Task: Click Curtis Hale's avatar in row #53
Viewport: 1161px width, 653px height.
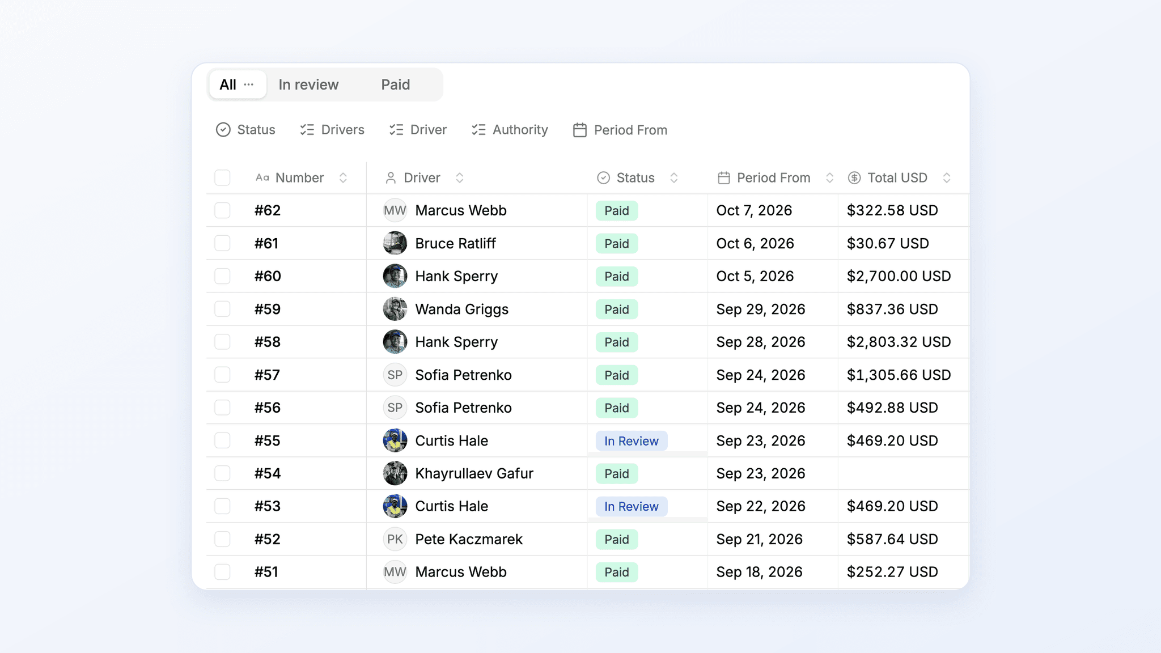Action: [395, 506]
